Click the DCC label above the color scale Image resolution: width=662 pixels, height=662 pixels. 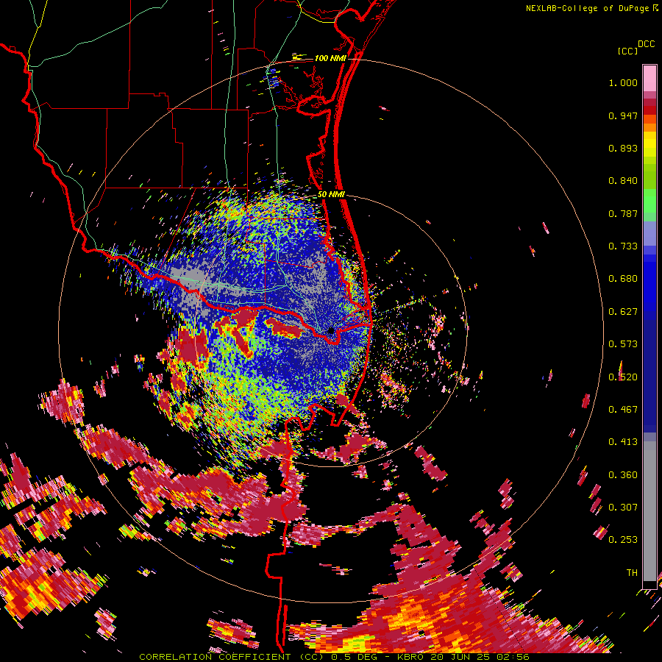point(646,44)
